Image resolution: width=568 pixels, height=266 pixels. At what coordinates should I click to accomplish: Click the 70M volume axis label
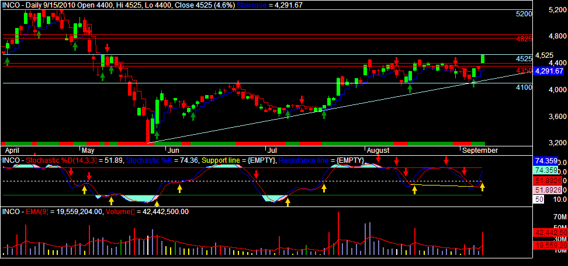560,217
